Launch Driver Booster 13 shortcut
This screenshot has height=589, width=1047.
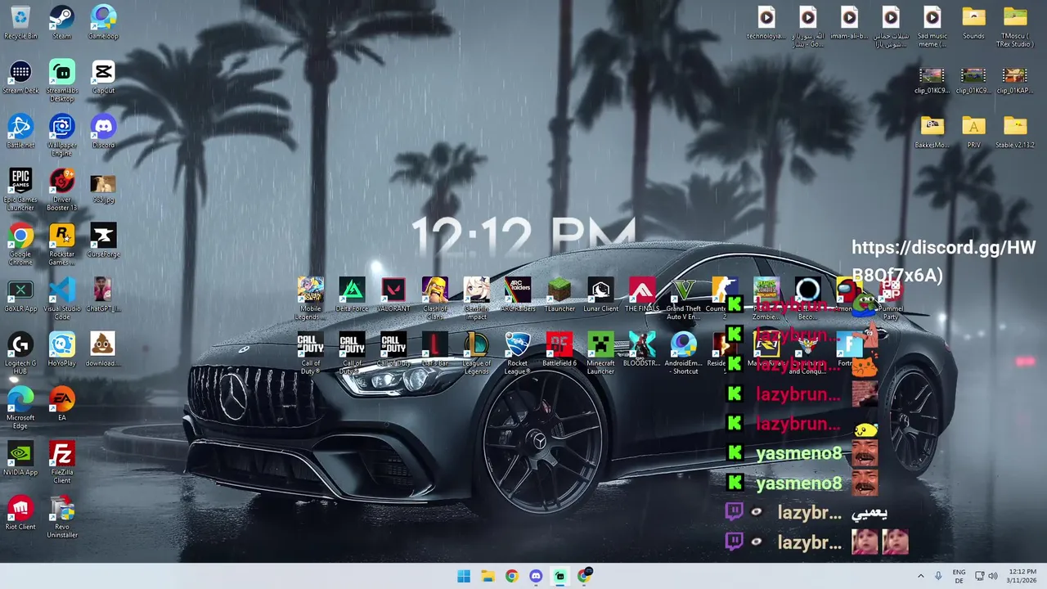pos(61,190)
